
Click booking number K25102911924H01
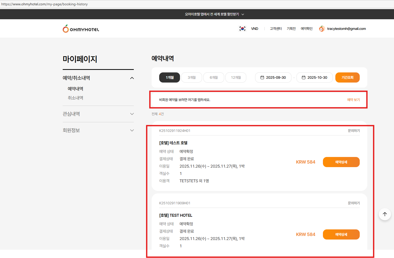[x=175, y=131]
